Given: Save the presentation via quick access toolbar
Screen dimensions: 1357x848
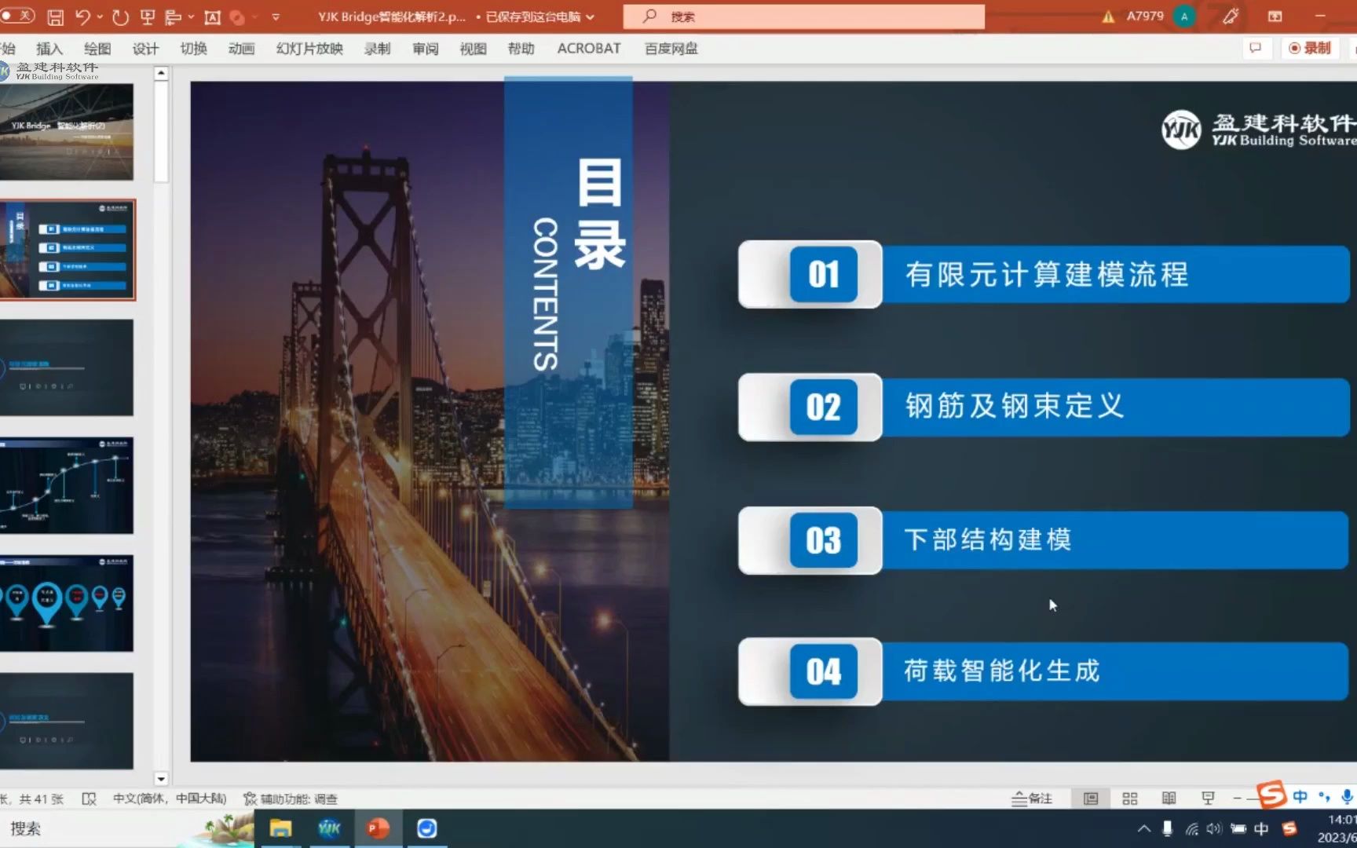Looking at the screenshot, I should pyautogui.click(x=57, y=16).
